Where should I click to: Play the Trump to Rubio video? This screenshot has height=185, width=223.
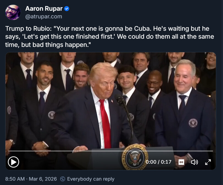point(13,162)
